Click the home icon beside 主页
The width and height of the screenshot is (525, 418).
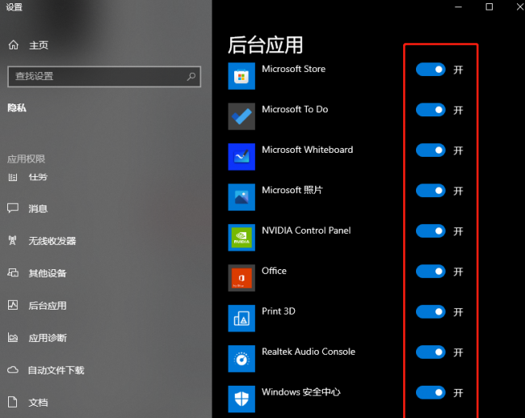tap(14, 44)
